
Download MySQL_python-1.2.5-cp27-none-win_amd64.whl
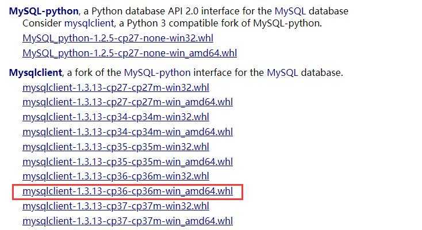pyautogui.click(x=130, y=53)
